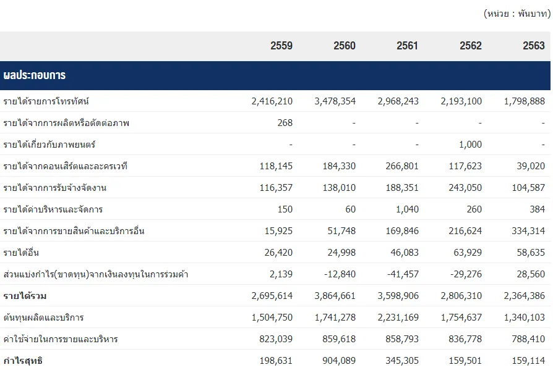The height and width of the screenshot is (370, 553).
Task: Click the 334,314 goods sales value
Action: (x=528, y=231)
